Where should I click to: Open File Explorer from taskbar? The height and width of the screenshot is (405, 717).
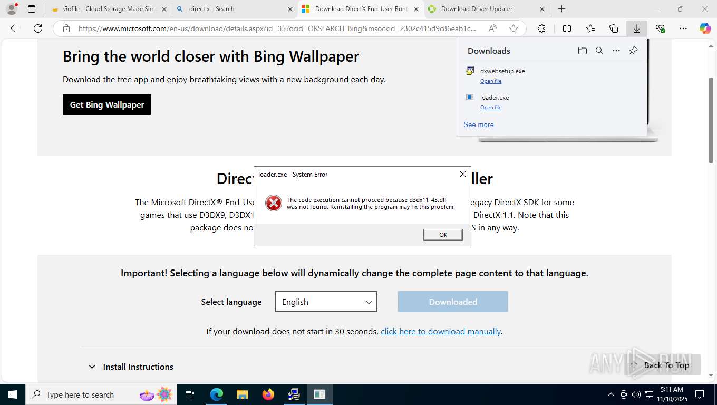pyautogui.click(x=242, y=394)
